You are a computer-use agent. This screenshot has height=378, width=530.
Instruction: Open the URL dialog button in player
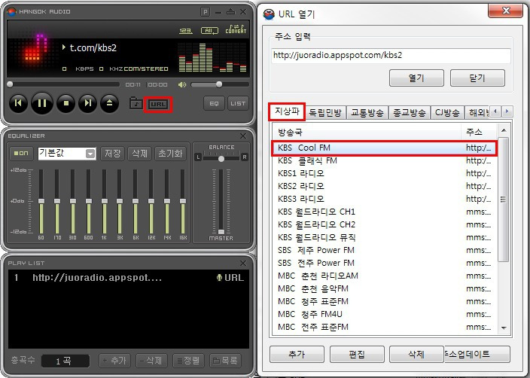point(158,104)
